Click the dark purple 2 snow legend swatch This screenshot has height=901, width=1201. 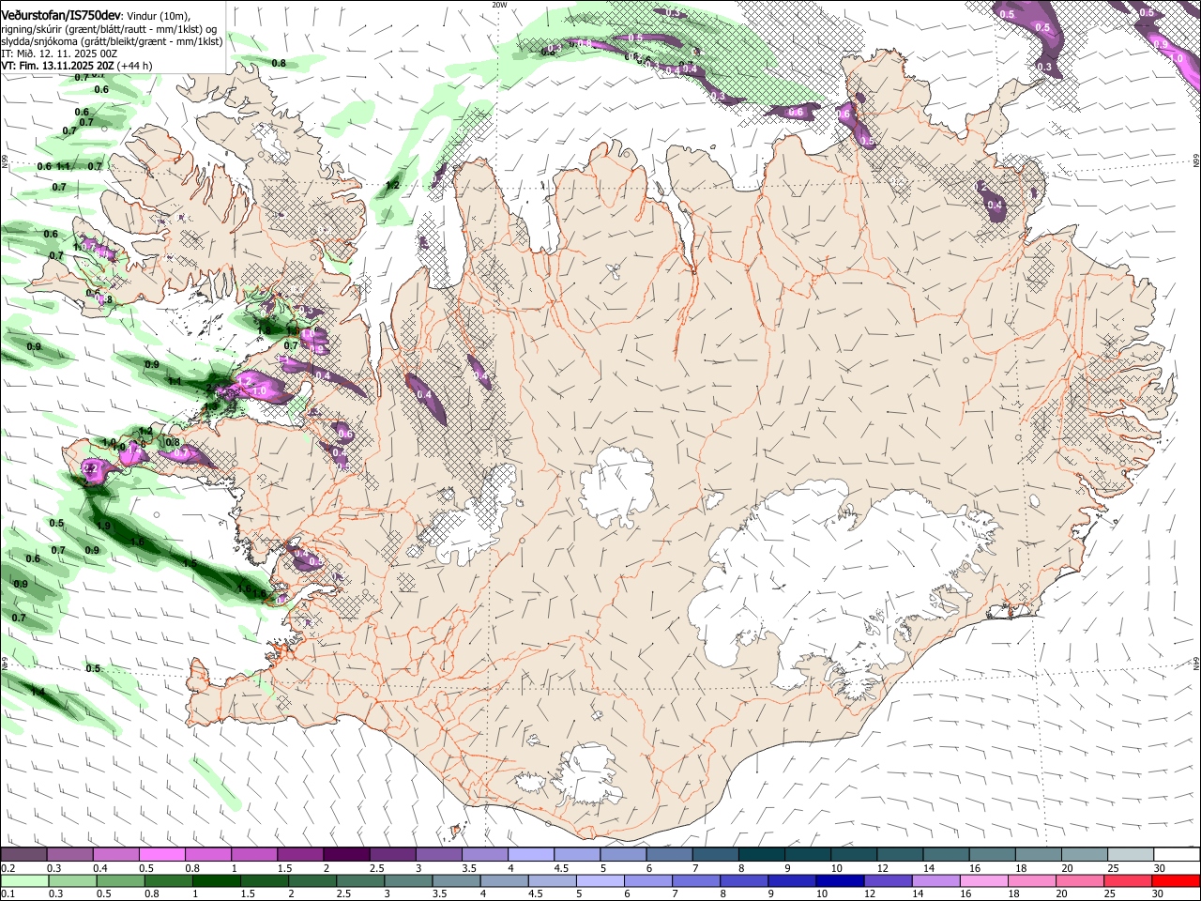pyautogui.click(x=346, y=855)
